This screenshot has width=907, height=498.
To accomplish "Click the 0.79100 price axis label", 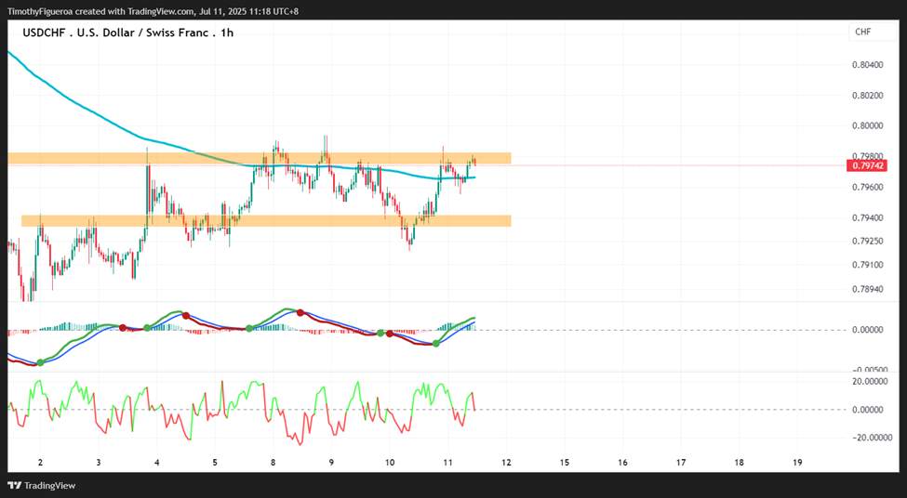I will click(868, 265).
